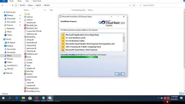Open the Music Tools ribbon tab
Image resolution: width=185 pixels, height=104 pixels.
37,1
